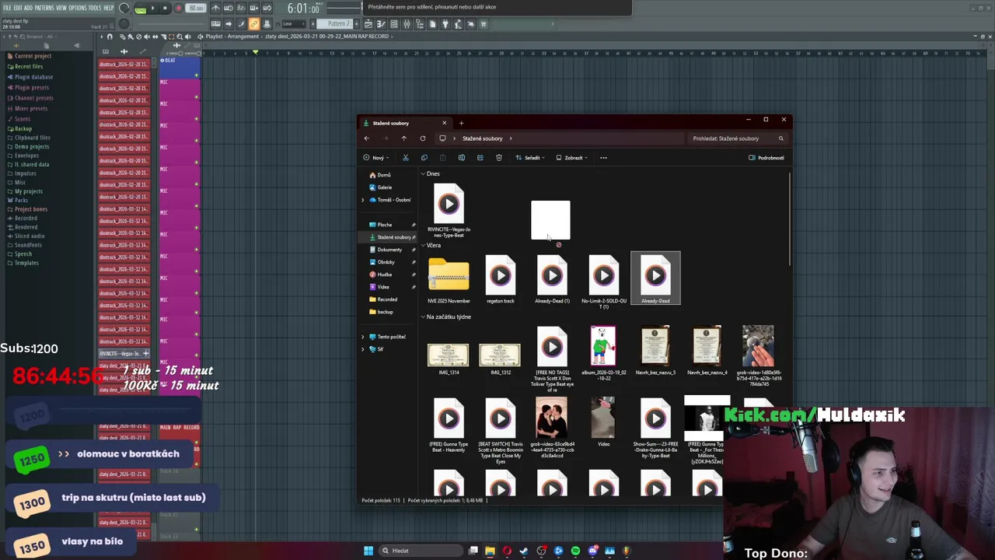Image resolution: width=995 pixels, height=560 pixels.
Task: Expand the Tento počítač node
Action: 362,337
